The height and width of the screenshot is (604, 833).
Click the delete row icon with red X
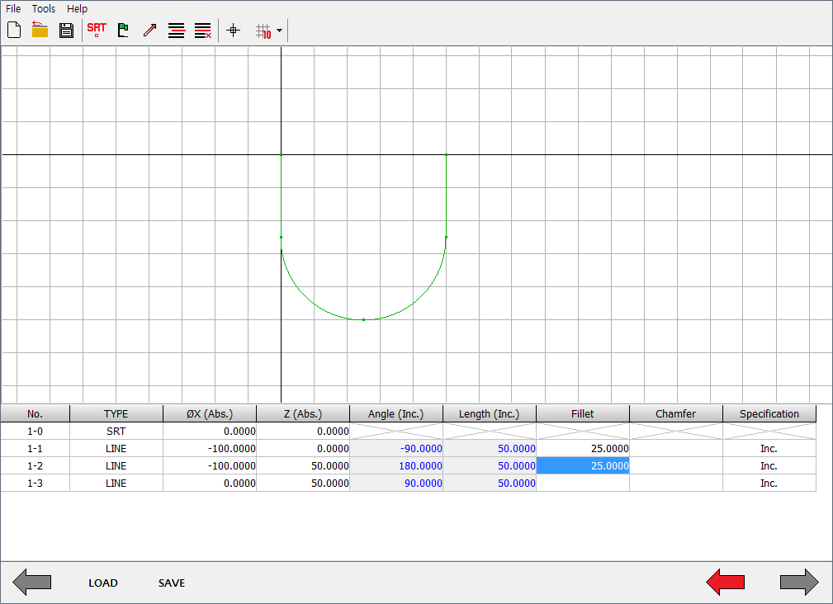tap(203, 31)
